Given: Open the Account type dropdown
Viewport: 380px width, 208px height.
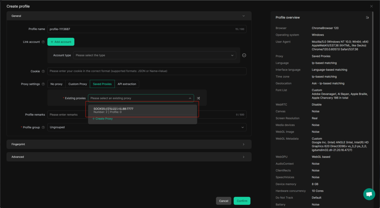Looking at the screenshot, I should click(x=154, y=55).
